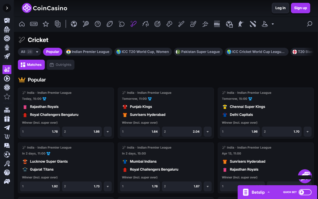Image resolution: width=318 pixels, height=199 pixels.
Task: Switch to the Outrights tab
Action: 60,65
